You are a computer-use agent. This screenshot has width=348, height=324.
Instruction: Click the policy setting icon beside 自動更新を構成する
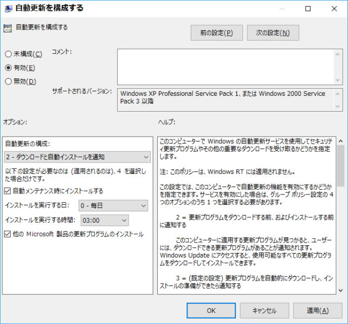[x=8, y=28]
